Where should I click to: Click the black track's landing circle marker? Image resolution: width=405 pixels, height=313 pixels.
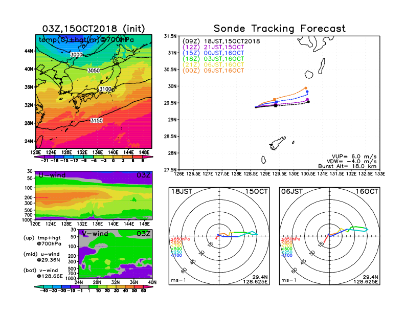tap(308, 102)
